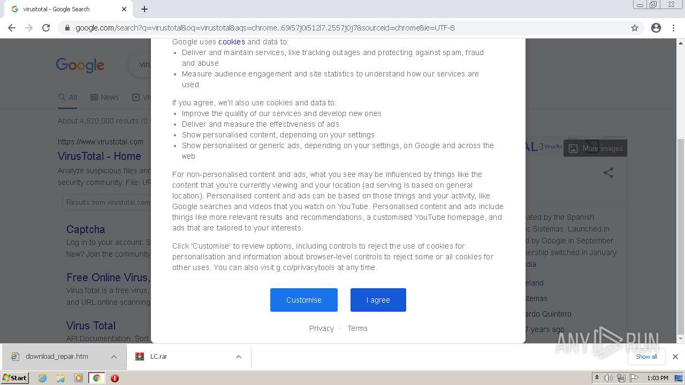
Task: Click the Google logo
Action: [80, 65]
